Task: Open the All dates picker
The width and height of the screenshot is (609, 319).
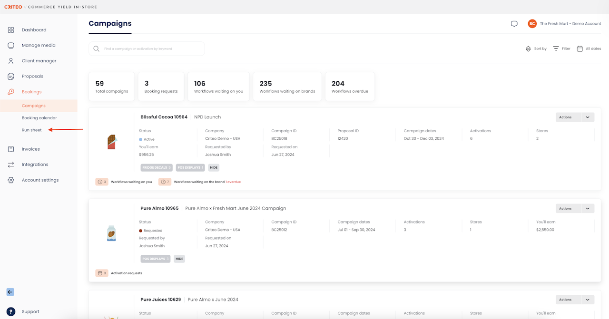Action: tap(589, 48)
